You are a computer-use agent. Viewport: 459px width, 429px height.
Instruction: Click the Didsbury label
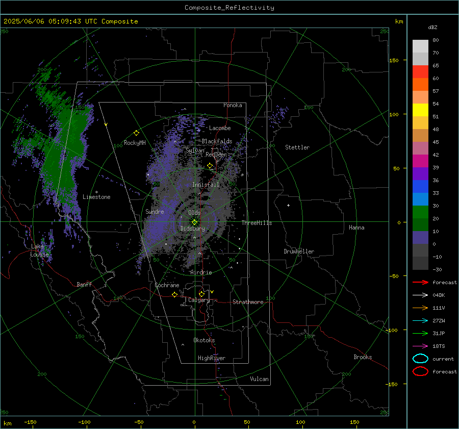pyautogui.click(x=192, y=229)
